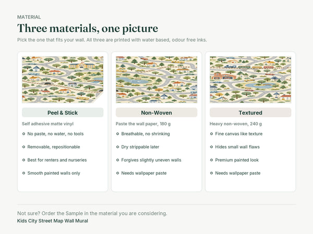Click bullet icon beside 'Breathable, no shrinking'
Viewport: 313px width, 234px height.
point(117,134)
